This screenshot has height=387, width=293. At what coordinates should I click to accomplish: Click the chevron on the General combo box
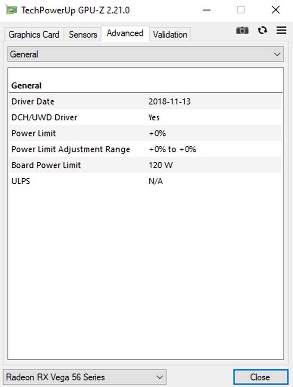[x=277, y=54]
